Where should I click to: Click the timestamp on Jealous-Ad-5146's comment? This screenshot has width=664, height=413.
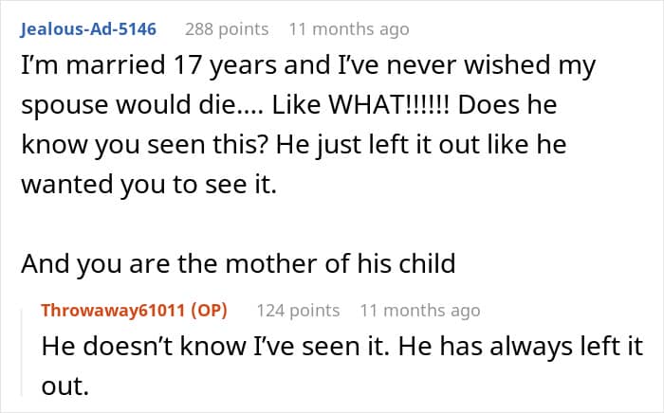[348, 29]
